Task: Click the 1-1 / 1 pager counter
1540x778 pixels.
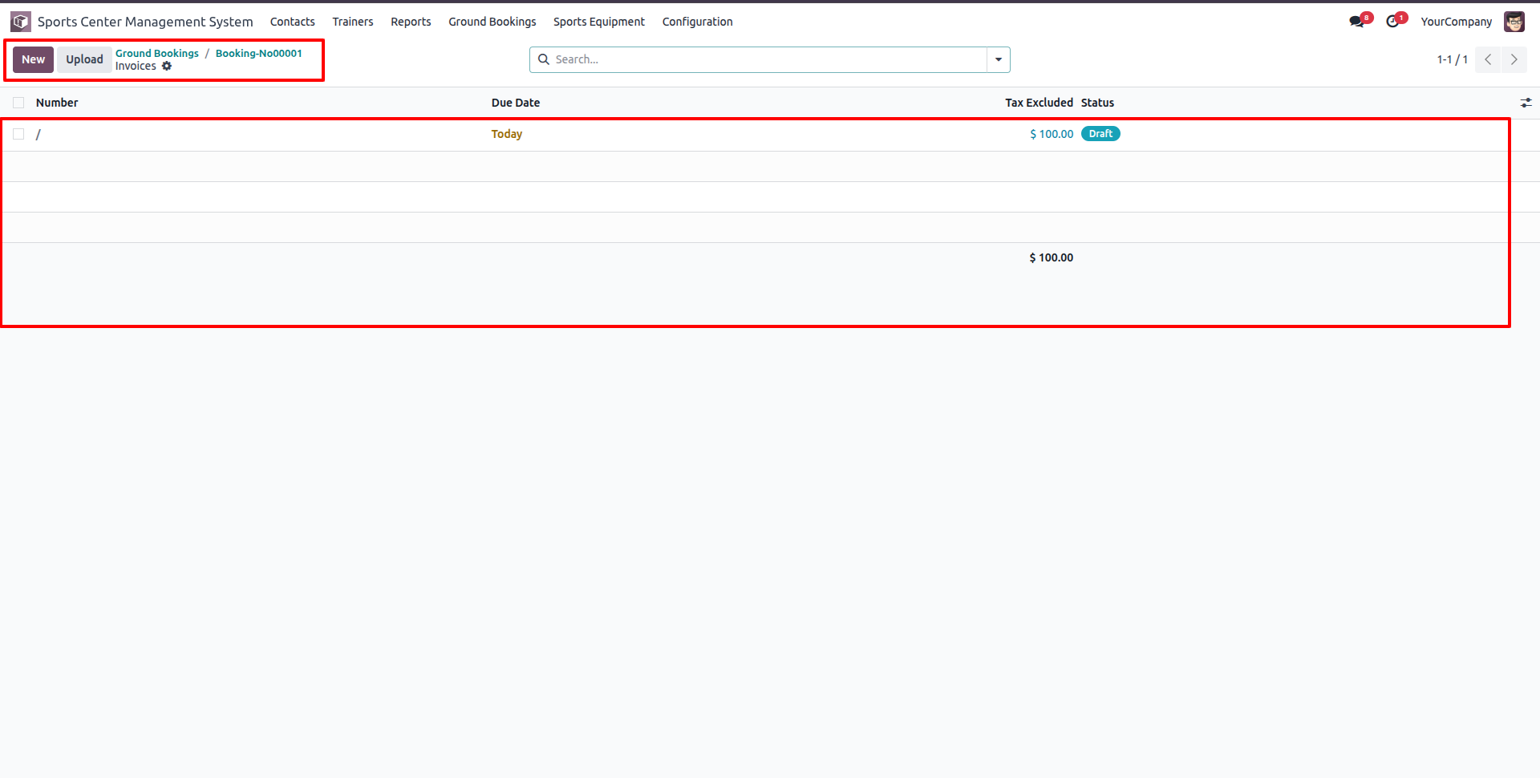Action: [1452, 59]
